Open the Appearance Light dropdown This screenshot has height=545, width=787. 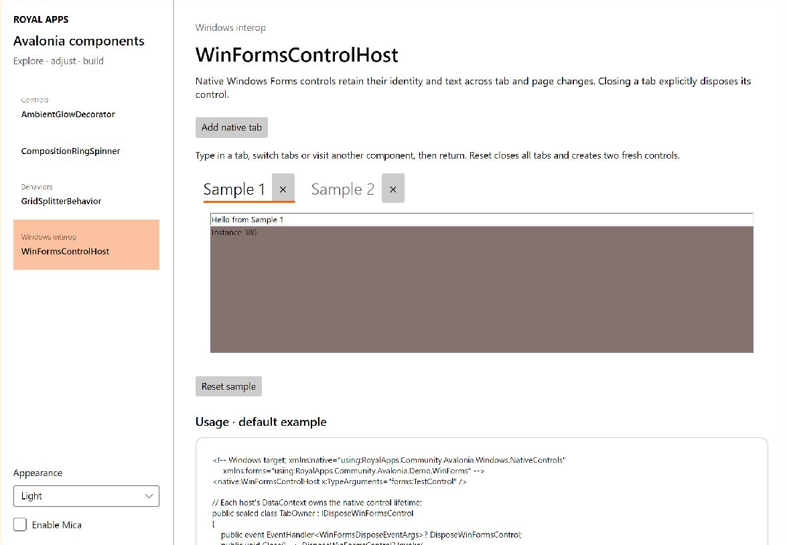(x=86, y=496)
